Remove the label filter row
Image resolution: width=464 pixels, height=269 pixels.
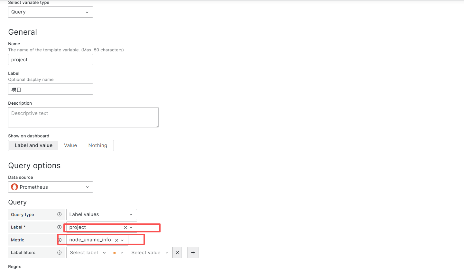pyautogui.click(x=177, y=253)
